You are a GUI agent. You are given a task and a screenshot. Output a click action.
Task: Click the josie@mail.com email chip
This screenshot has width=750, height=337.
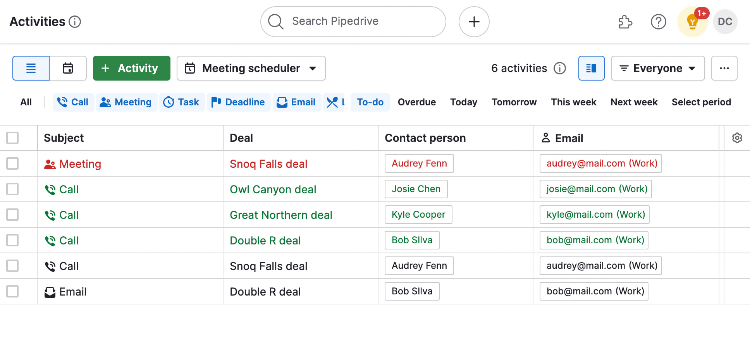pos(596,189)
